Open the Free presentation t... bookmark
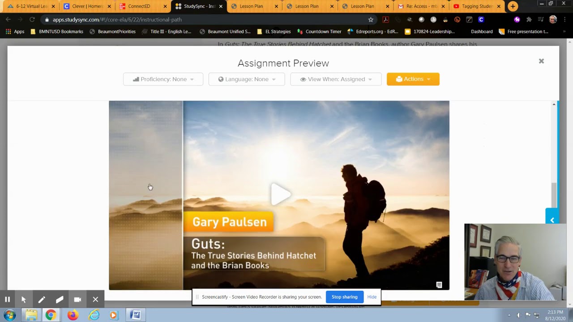The width and height of the screenshot is (573, 322). (523, 32)
